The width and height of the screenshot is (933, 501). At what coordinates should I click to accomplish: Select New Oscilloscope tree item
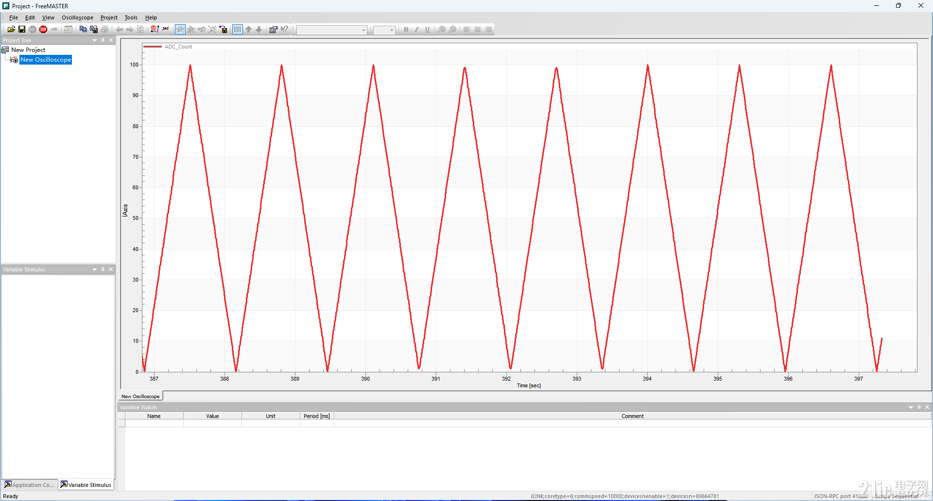click(x=46, y=60)
